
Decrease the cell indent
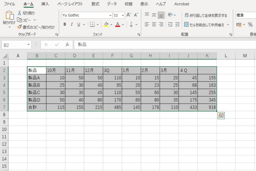pyautogui.click(x=170, y=24)
